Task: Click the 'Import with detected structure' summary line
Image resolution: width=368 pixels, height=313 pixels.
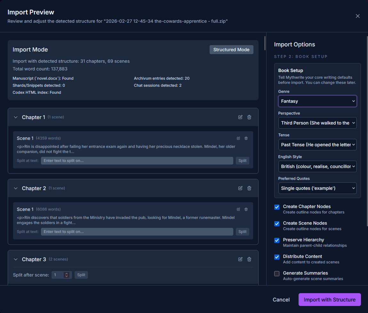Action: pos(71,61)
